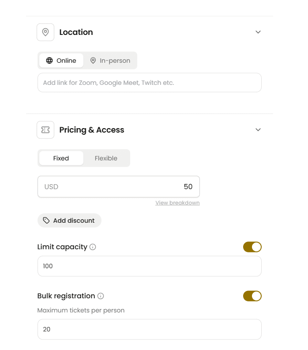Click the maximum tickets per person field
Image resolution: width=308 pixels, height=350 pixels.
[x=149, y=329]
